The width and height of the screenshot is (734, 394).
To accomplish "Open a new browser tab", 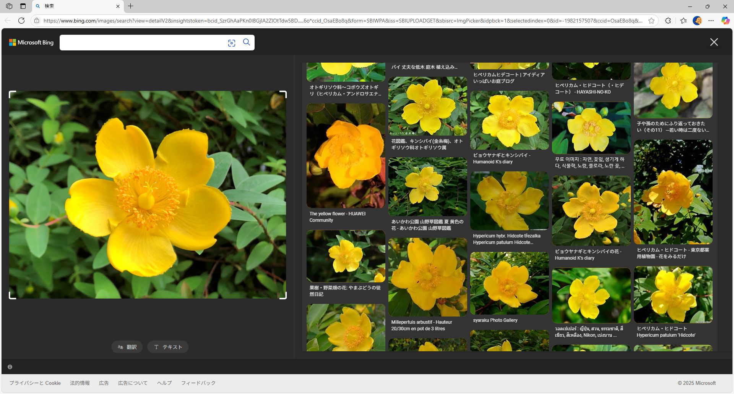I will coord(131,6).
